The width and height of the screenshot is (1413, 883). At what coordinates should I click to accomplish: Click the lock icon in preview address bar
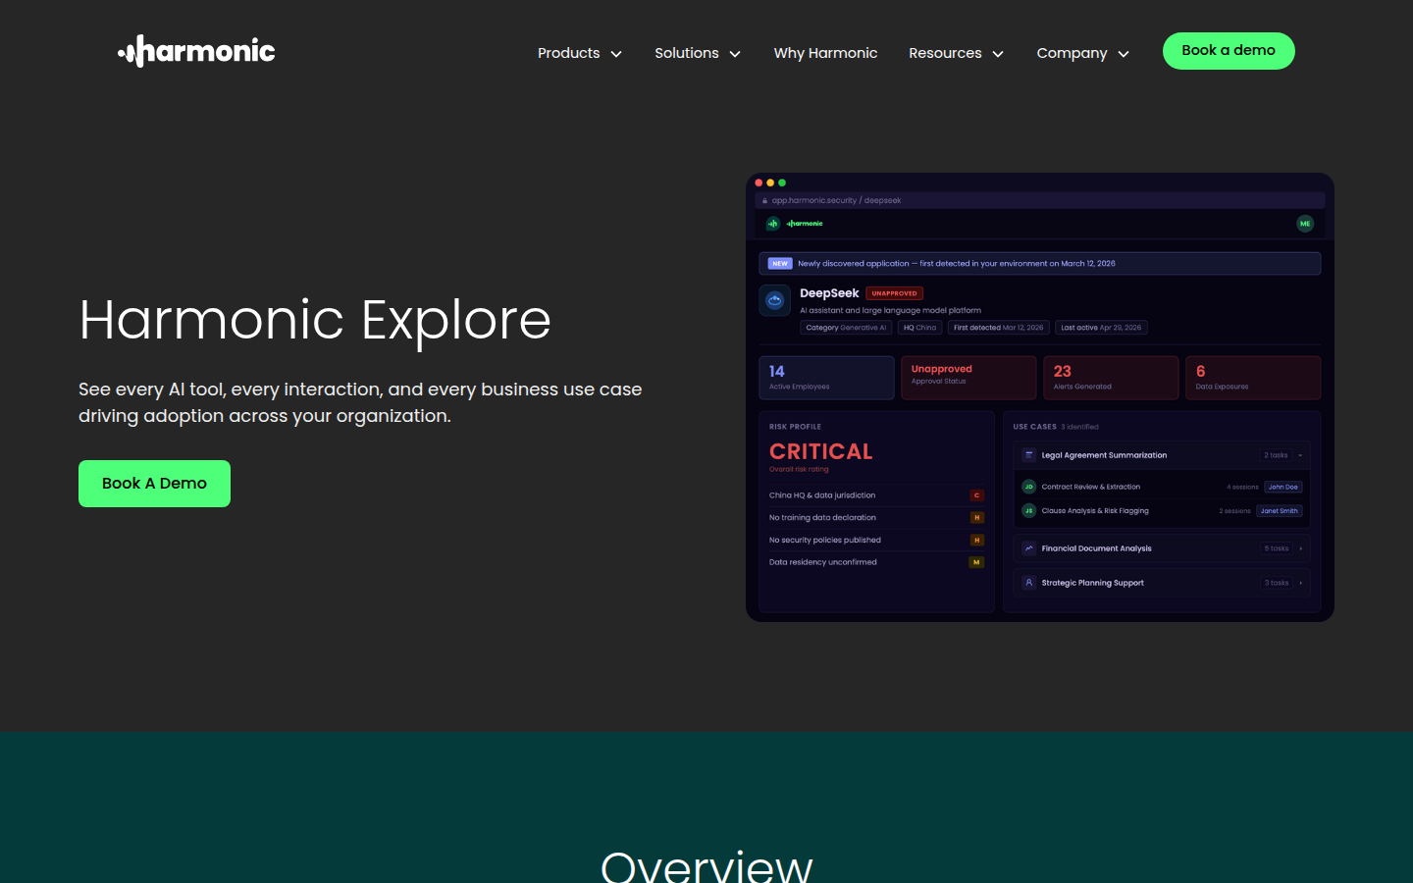[x=764, y=200]
